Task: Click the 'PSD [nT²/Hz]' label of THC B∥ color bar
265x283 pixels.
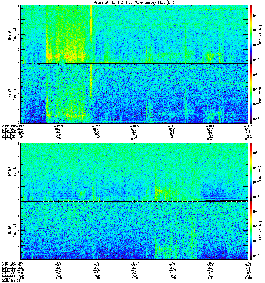Action: click(x=260, y=231)
